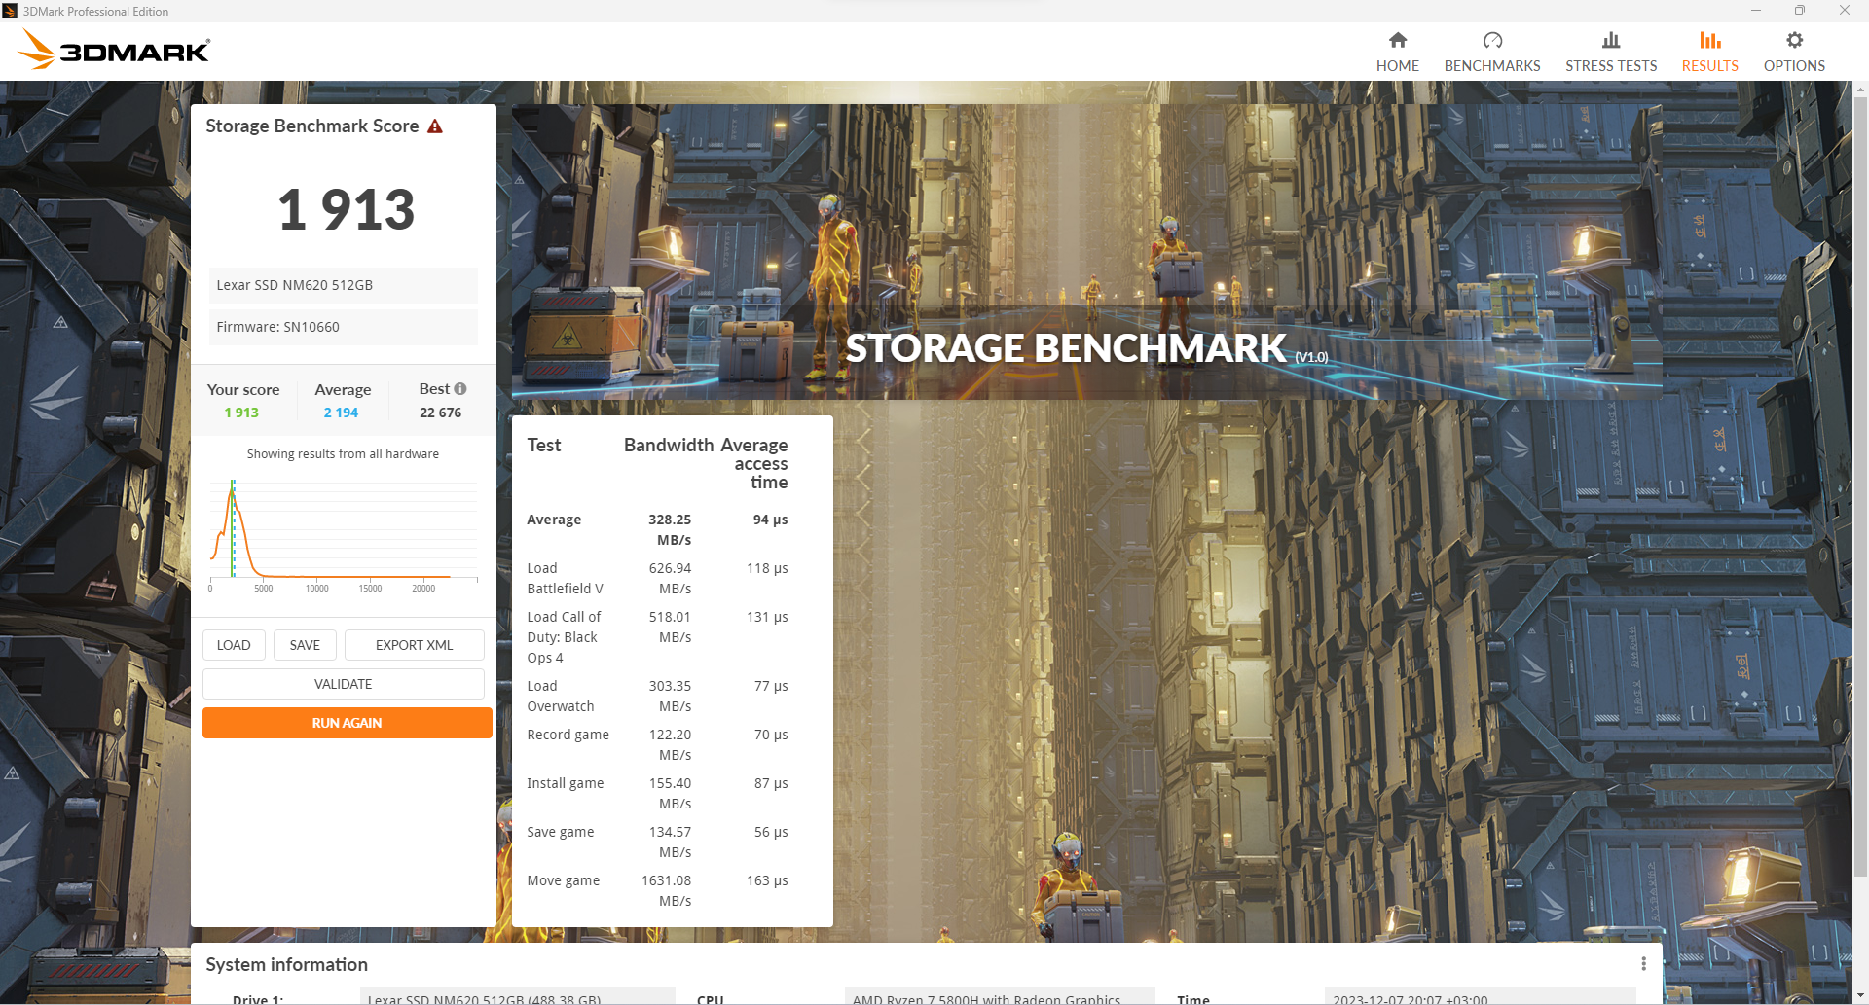Click the red warning triangle beside score title
The height and width of the screenshot is (1005, 1869).
point(435,126)
